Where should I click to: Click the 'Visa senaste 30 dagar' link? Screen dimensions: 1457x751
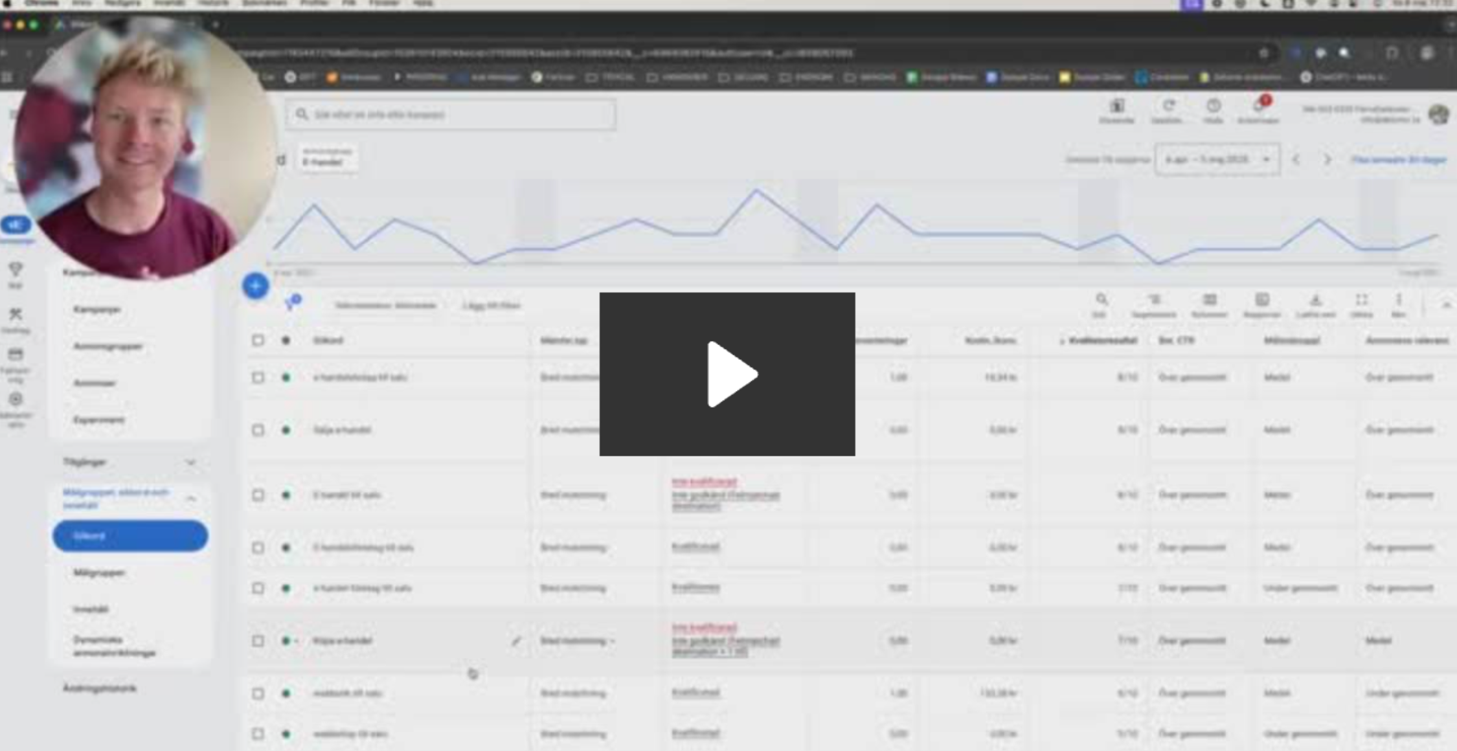click(x=1397, y=159)
